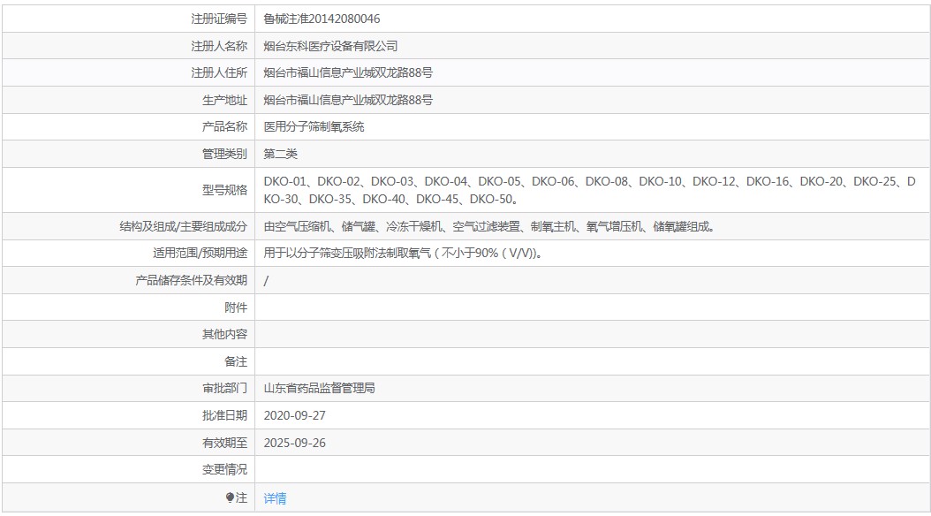Click the 产品名称 label
This screenshot has height=516, width=931.
point(224,126)
